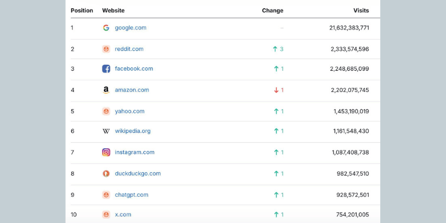The height and width of the screenshot is (223, 446).
Task: Click the Facebook logo icon
Action: [106, 69]
